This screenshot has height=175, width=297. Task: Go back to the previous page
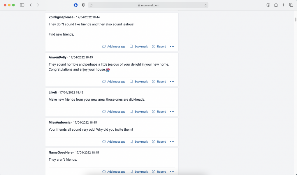[31, 5]
